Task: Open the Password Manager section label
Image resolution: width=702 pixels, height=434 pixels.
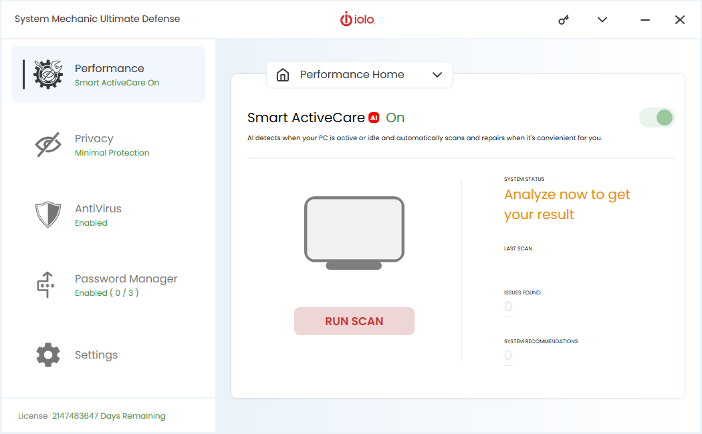Action: [x=126, y=279]
